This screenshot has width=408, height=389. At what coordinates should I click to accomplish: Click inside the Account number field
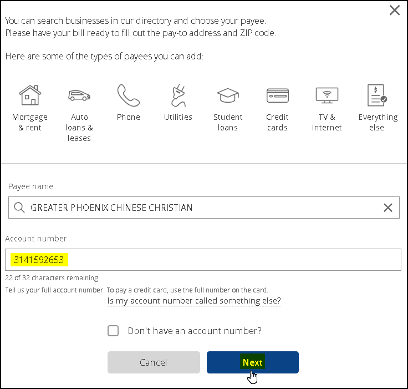tap(203, 260)
